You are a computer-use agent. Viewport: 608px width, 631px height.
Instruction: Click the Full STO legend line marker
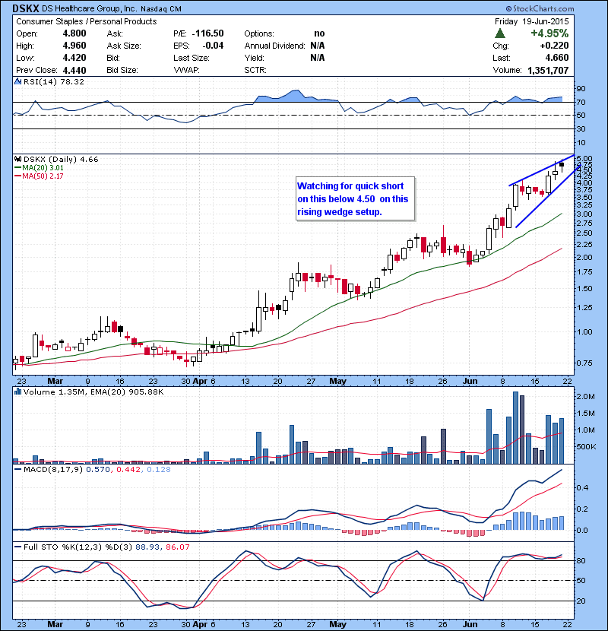pyautogui.click(x=17, y=547)
